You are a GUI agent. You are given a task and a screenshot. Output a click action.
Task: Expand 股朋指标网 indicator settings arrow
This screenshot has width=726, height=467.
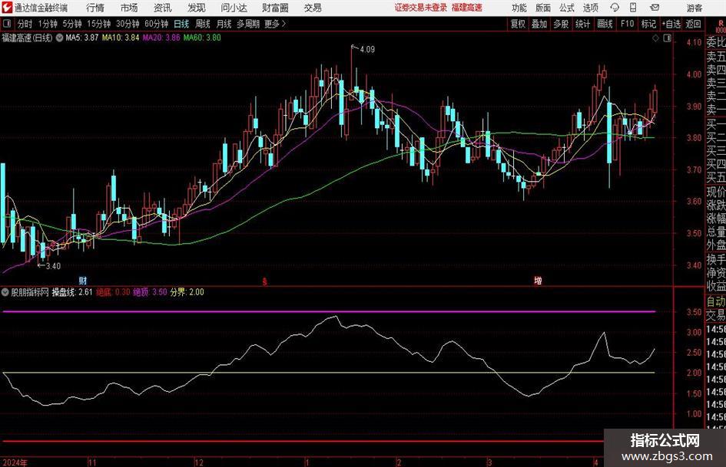click(x=6, y=292)
